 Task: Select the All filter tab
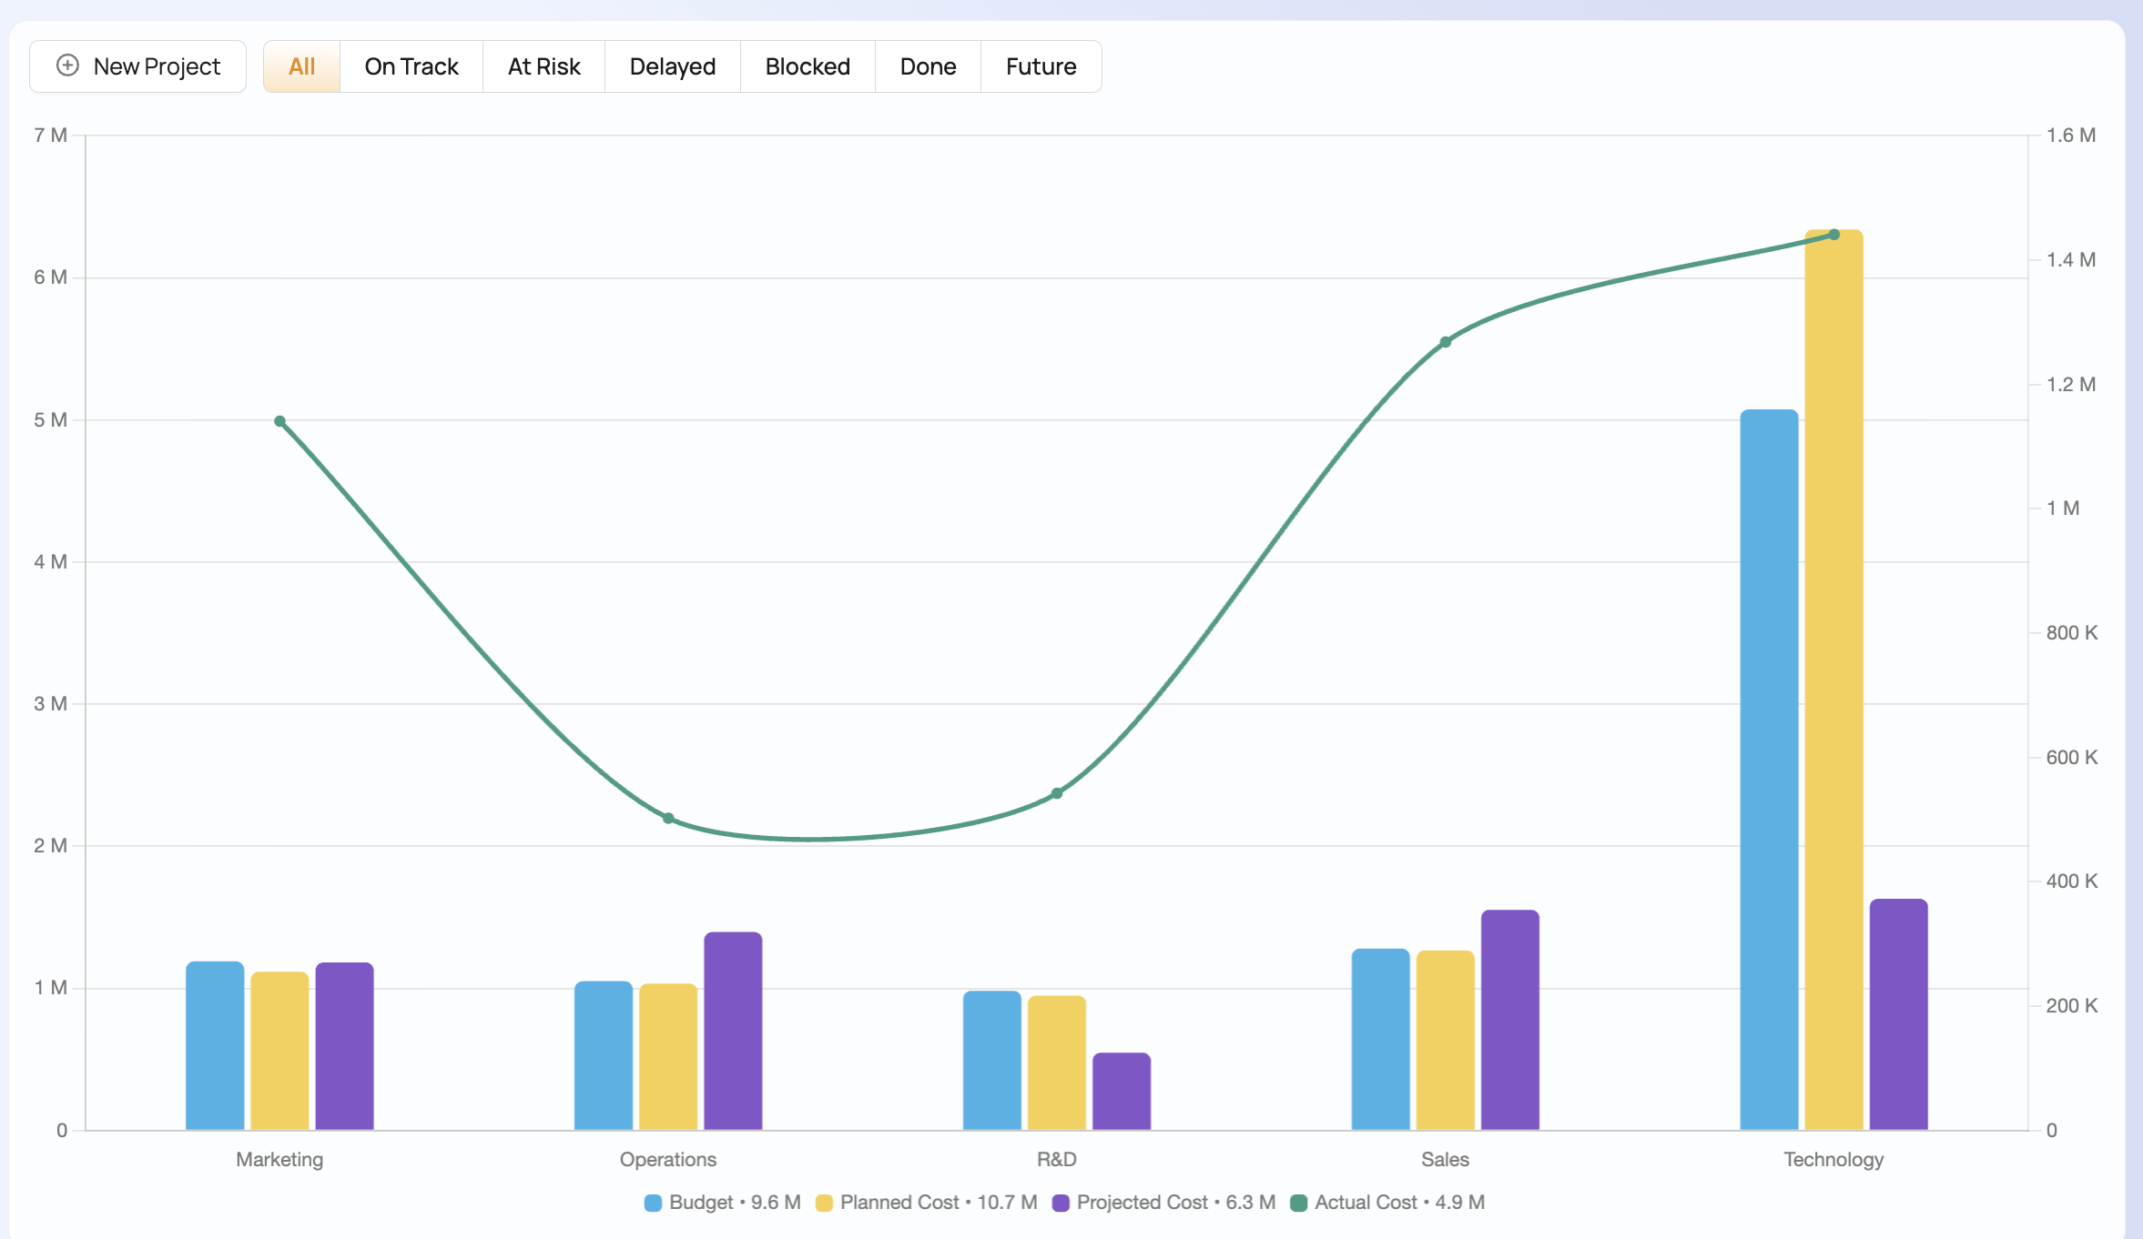coord(301,66)
